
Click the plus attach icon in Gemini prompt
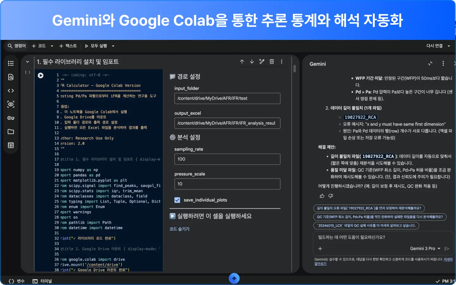coord(320,249)
